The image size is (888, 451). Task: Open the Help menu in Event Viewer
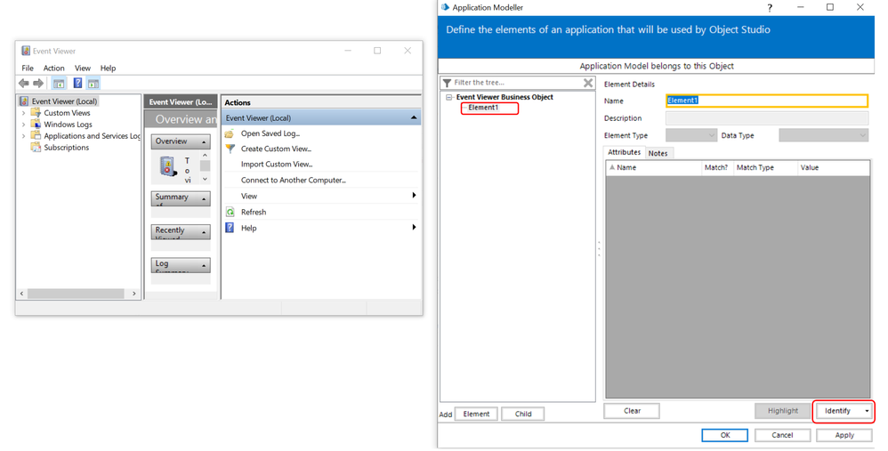click(x=108, y=68)
